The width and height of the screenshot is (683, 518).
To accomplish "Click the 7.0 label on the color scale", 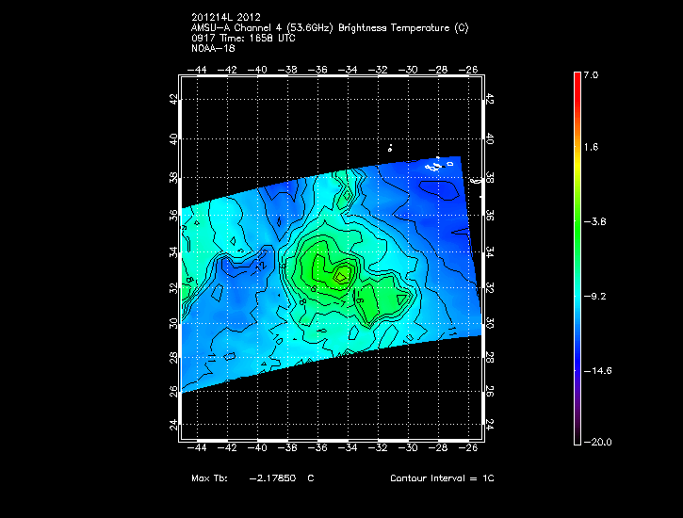I will (591, 74).
